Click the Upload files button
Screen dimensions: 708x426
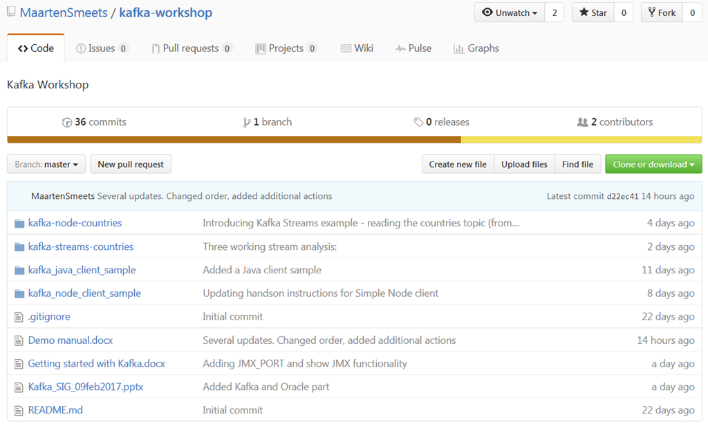coord(524,164)
